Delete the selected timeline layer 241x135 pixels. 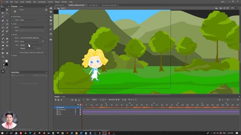(61, 100)
